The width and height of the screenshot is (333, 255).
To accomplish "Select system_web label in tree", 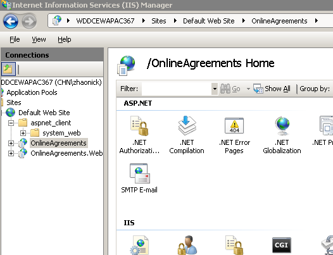I will (x=61, y=133).
